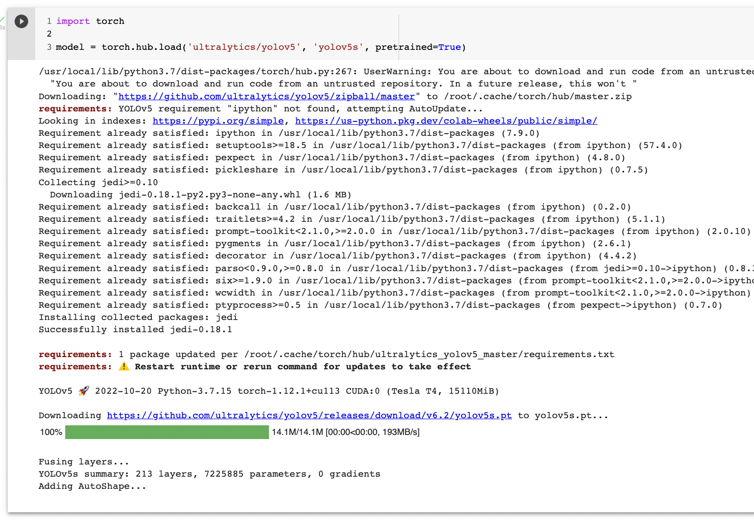Open the yolov5s.pt release download link
This screenshot has width=754, height=524.
[x=309, y=415]
